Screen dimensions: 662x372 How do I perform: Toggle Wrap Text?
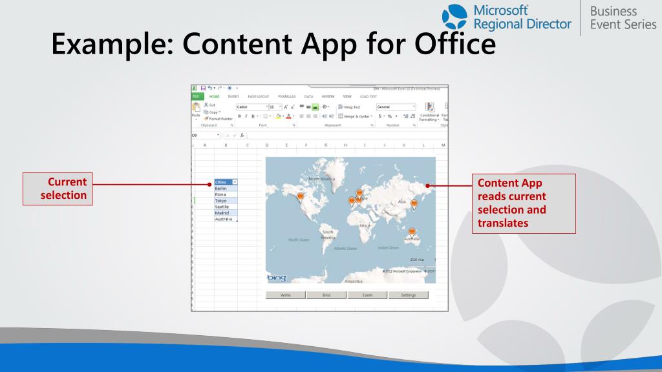(349, 107)
